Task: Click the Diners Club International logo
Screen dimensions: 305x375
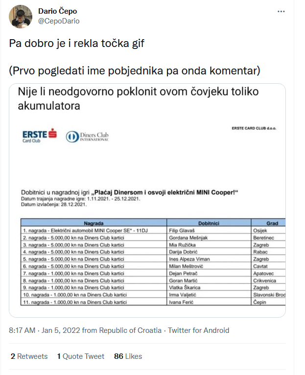Action: pos(87,136)
